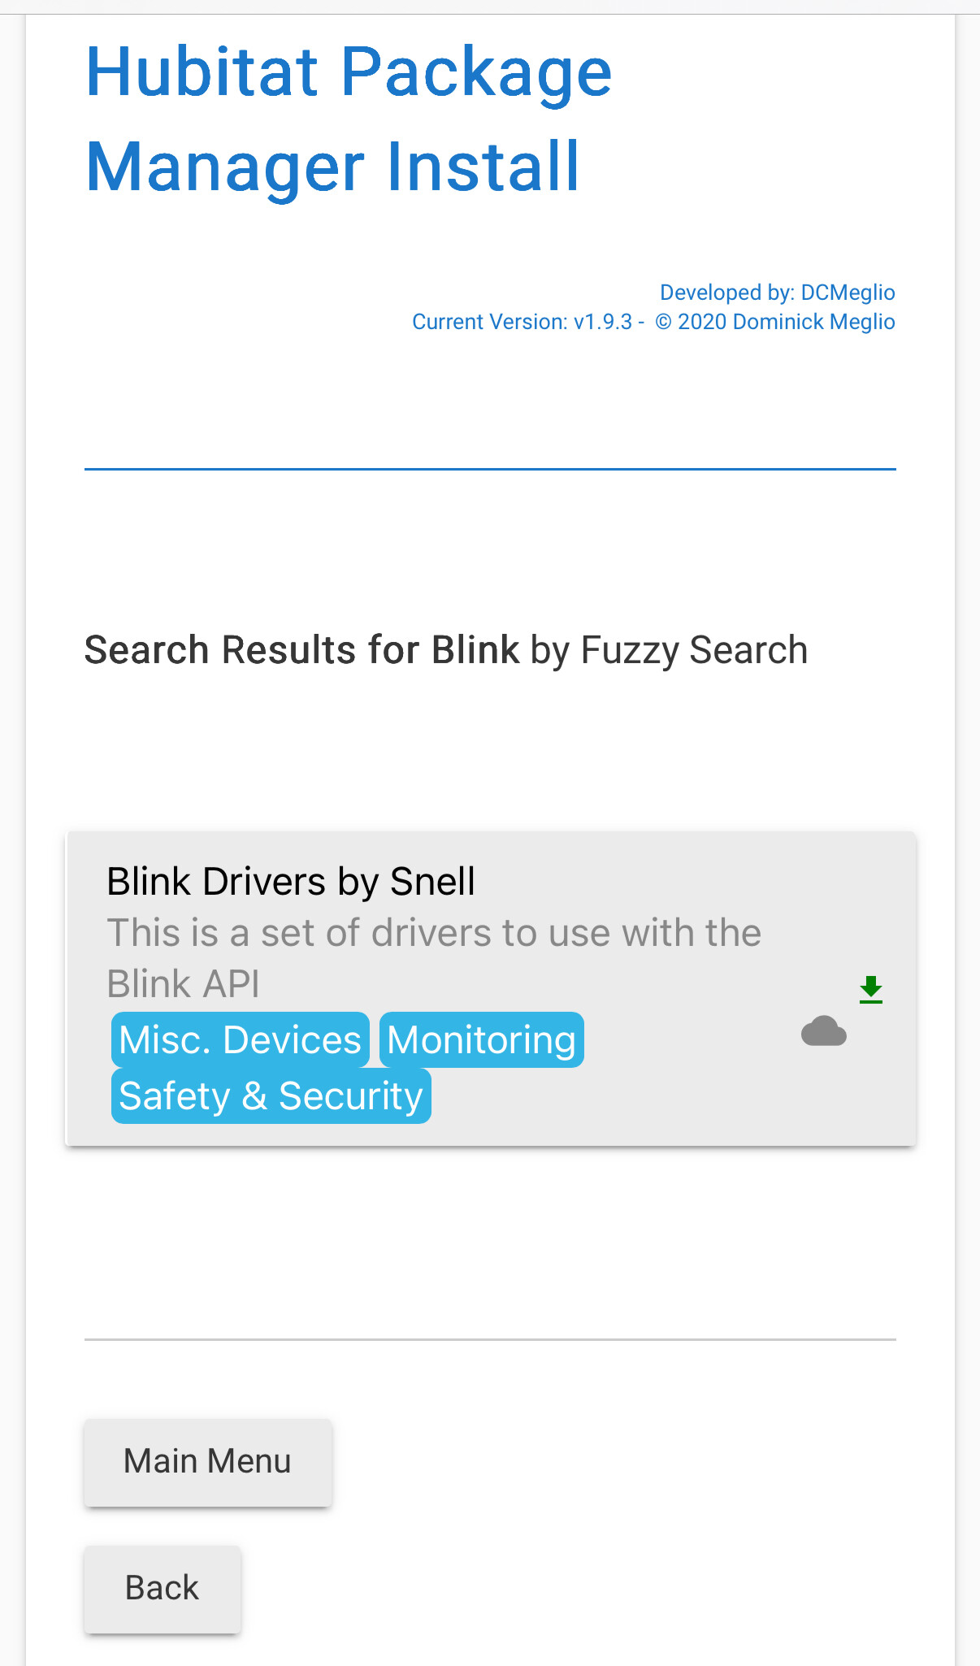Click the Monitoring blue label badge
980x1666 pixels.
[x=481, y=1039]
